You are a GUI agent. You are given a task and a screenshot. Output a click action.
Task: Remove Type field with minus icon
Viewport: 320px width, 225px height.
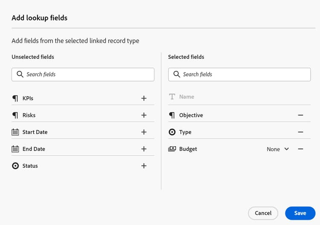tap(300, 132)
